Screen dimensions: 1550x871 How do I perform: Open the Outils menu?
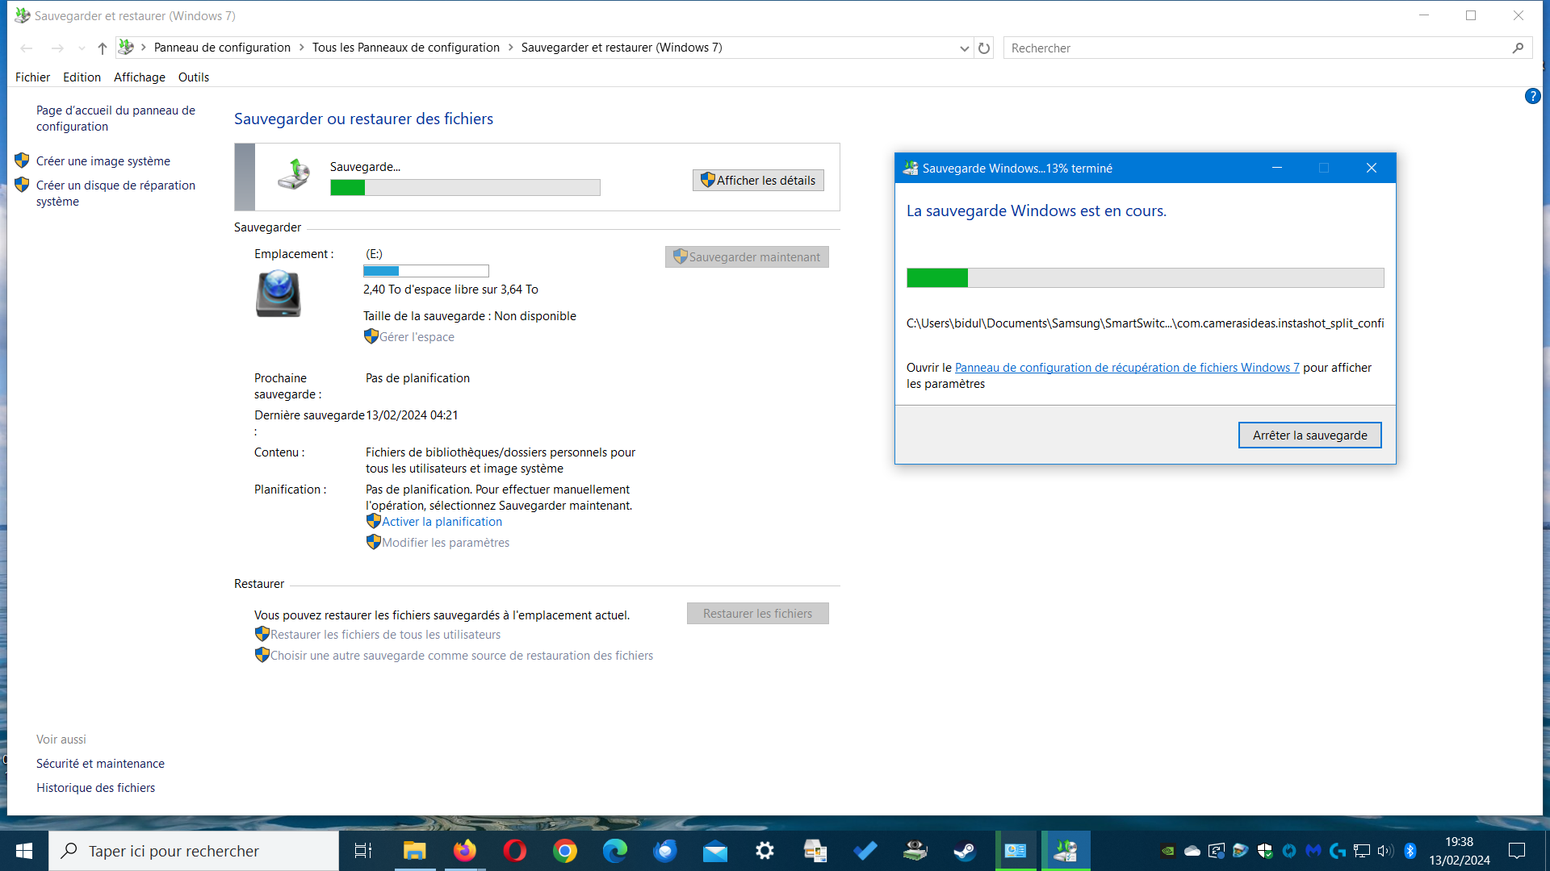point(193,77)
